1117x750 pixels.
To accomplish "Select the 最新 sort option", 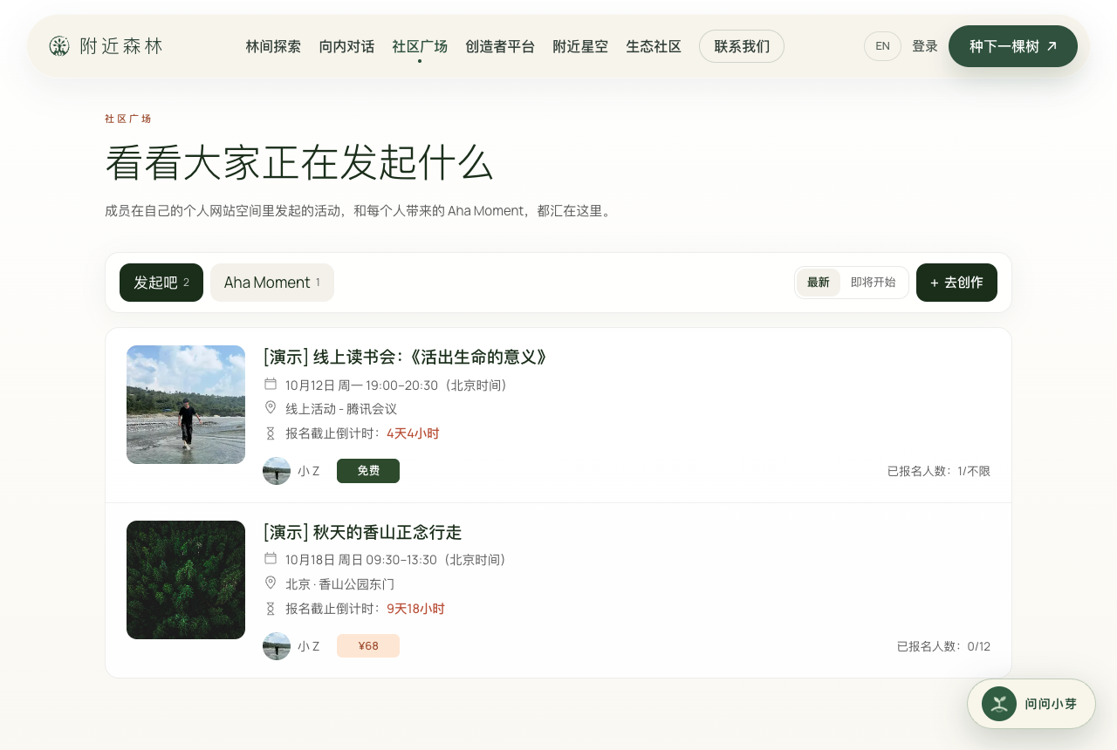I will pyautogui.click(x=819, y=283).
